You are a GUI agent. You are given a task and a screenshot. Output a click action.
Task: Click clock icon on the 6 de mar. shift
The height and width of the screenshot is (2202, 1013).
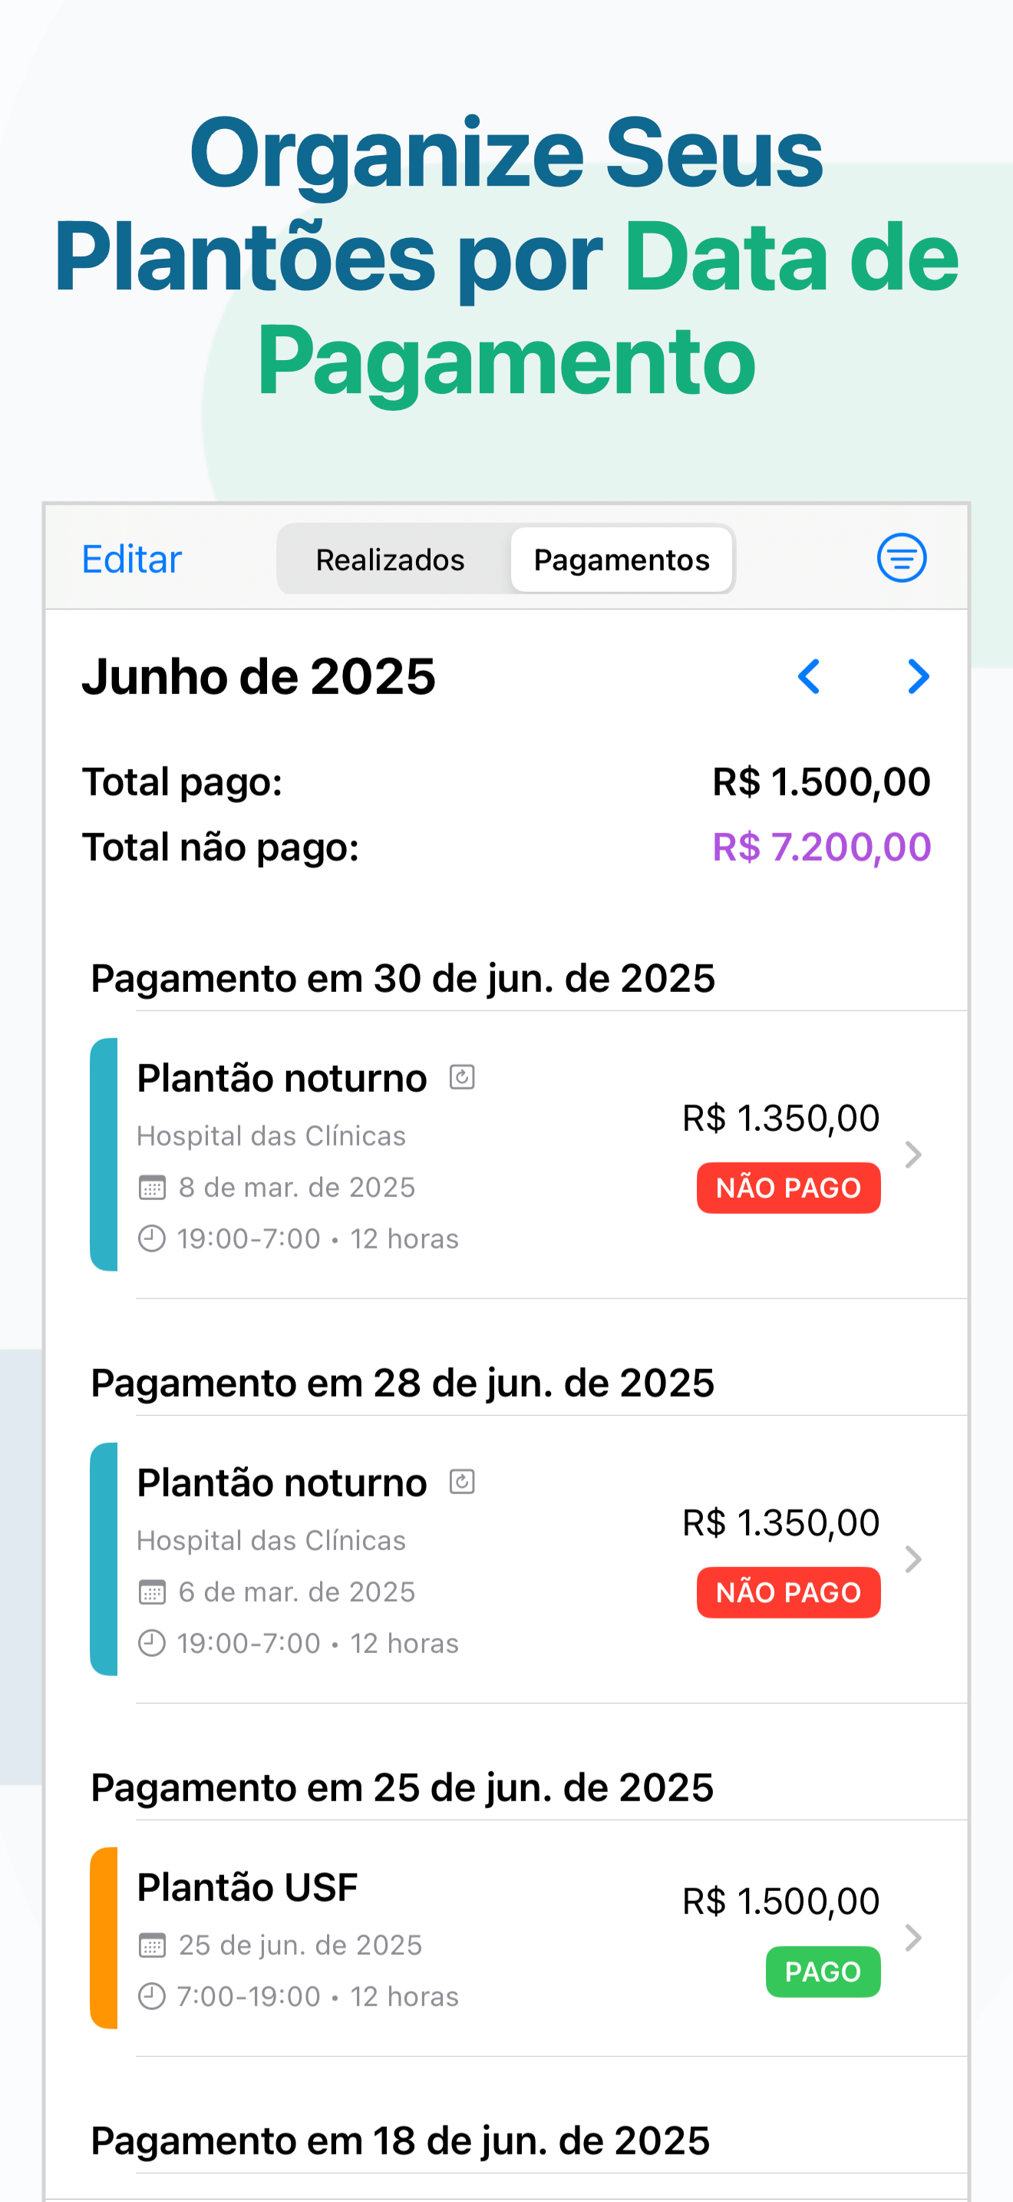[152, 1643]
